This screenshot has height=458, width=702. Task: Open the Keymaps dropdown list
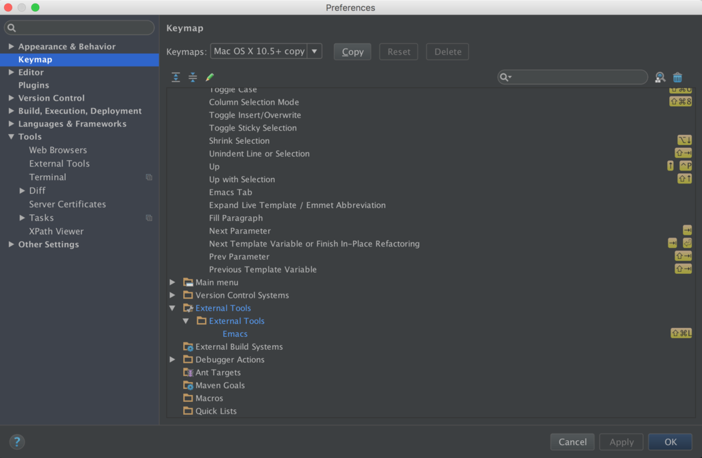point(314,51)
